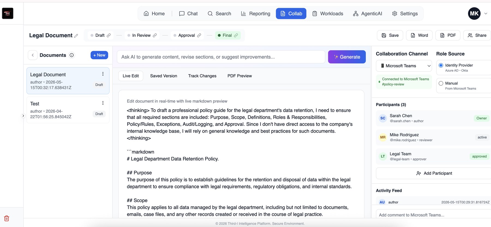Share the document

477,35
